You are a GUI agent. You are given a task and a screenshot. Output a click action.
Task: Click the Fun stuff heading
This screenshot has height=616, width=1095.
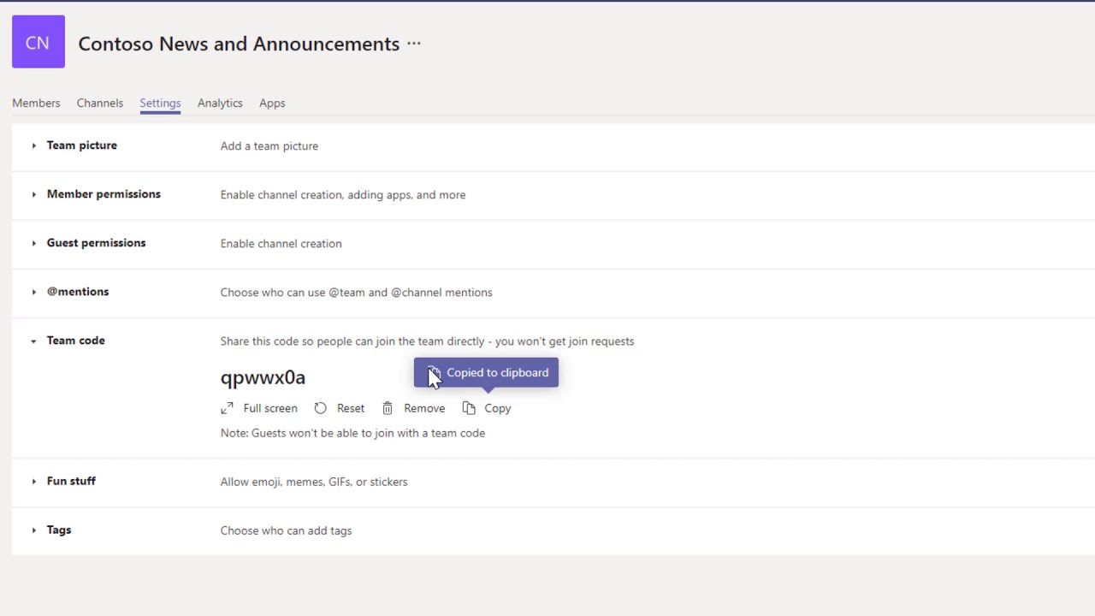71,481
